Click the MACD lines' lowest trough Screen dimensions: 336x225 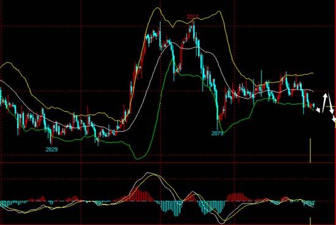(222, 223)
